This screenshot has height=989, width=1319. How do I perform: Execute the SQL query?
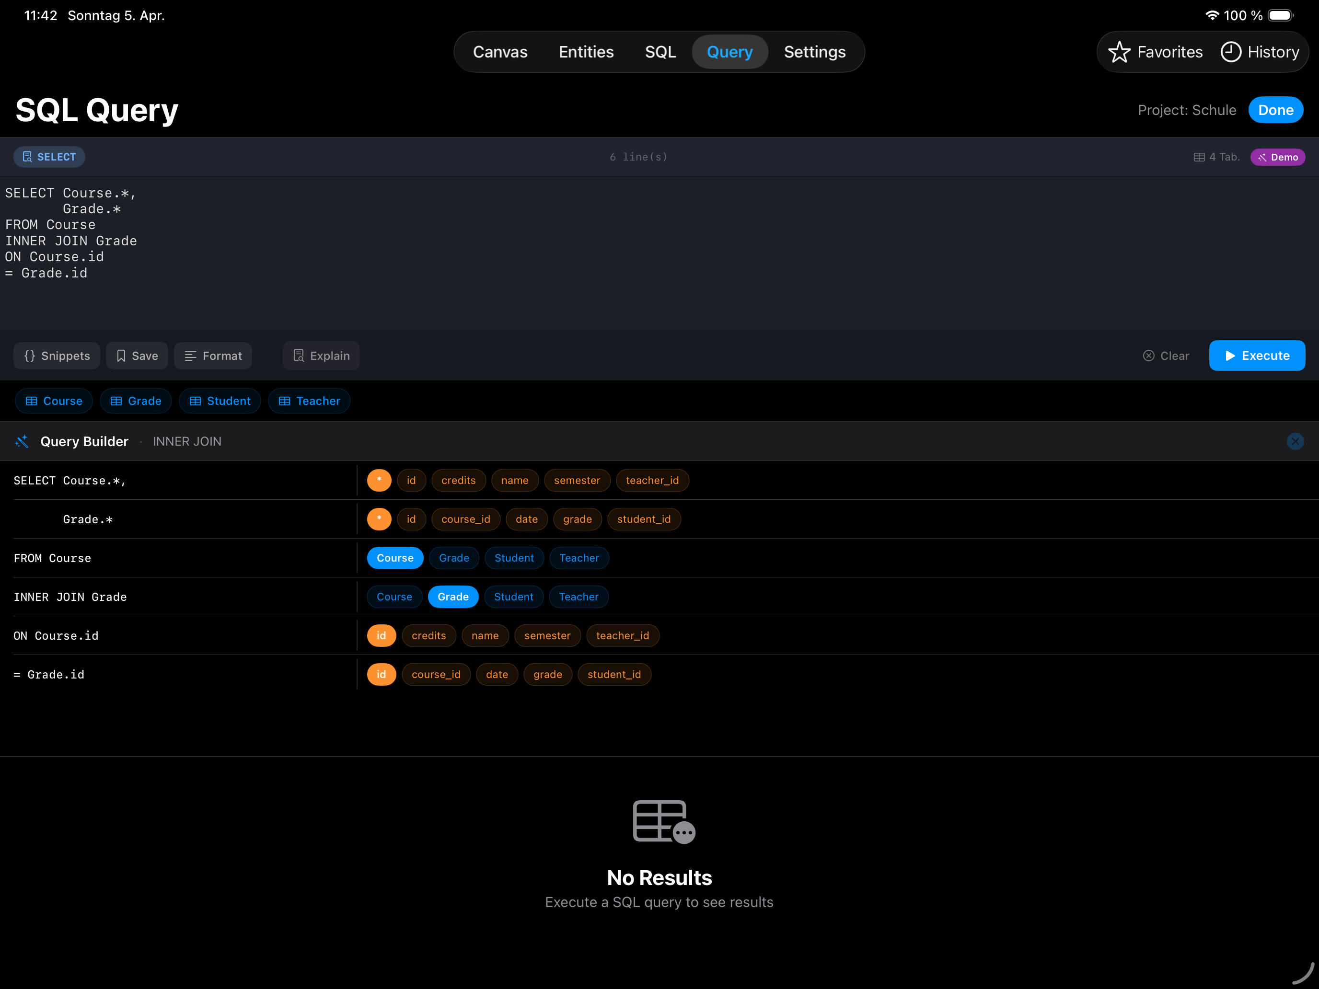(x=1257, y=356)
